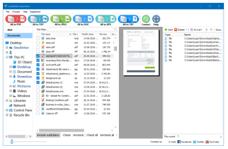Move selected item up with up arrow

coord(206,30)
